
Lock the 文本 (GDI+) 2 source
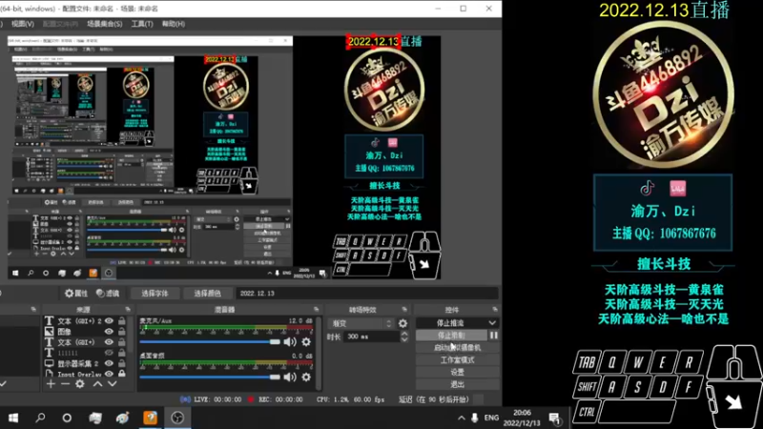coord(122,320)
